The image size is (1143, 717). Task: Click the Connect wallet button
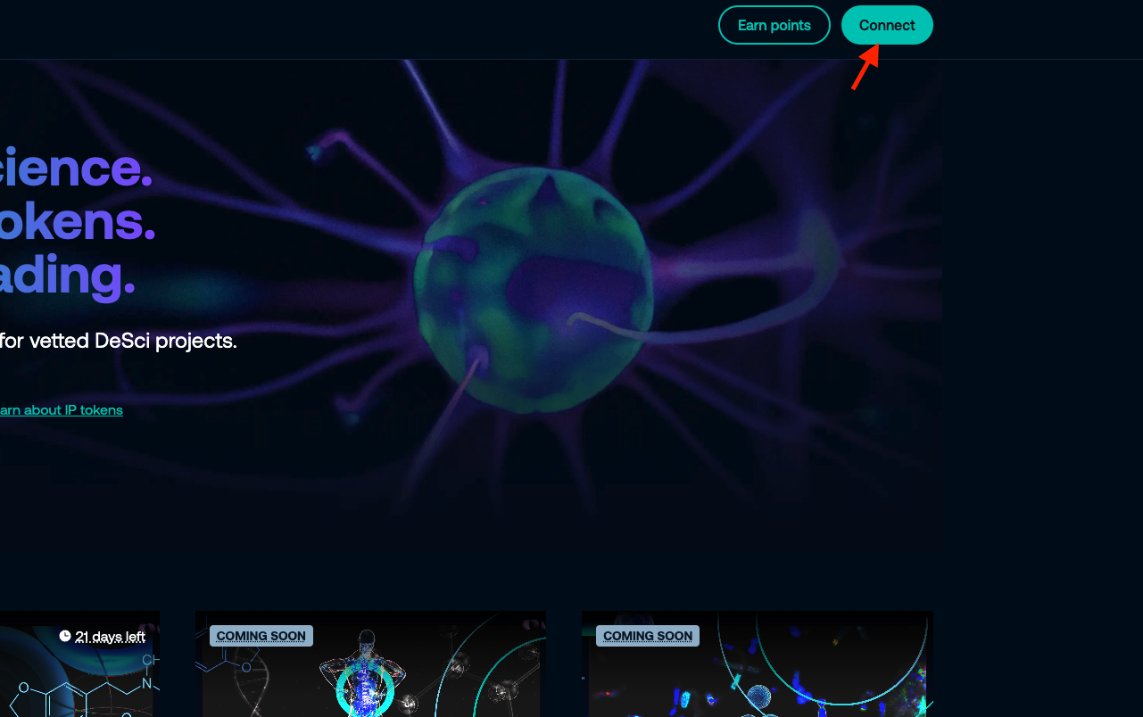pyautogui.click(x=886, y=25)
